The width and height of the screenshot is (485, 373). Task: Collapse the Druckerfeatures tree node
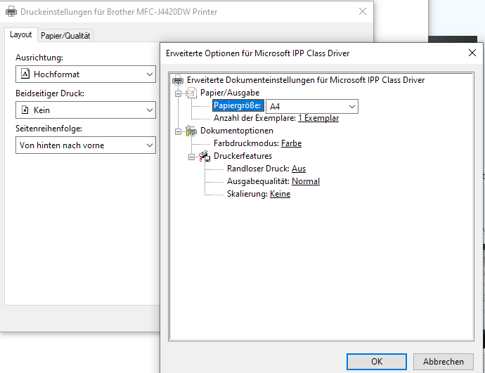pos(191,157)
